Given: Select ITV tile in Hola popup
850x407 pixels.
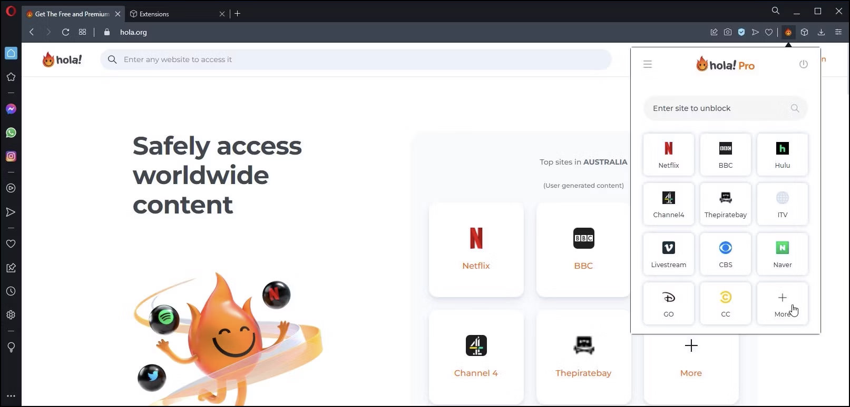Looking at the screenshot, I should tap(783, 204).
